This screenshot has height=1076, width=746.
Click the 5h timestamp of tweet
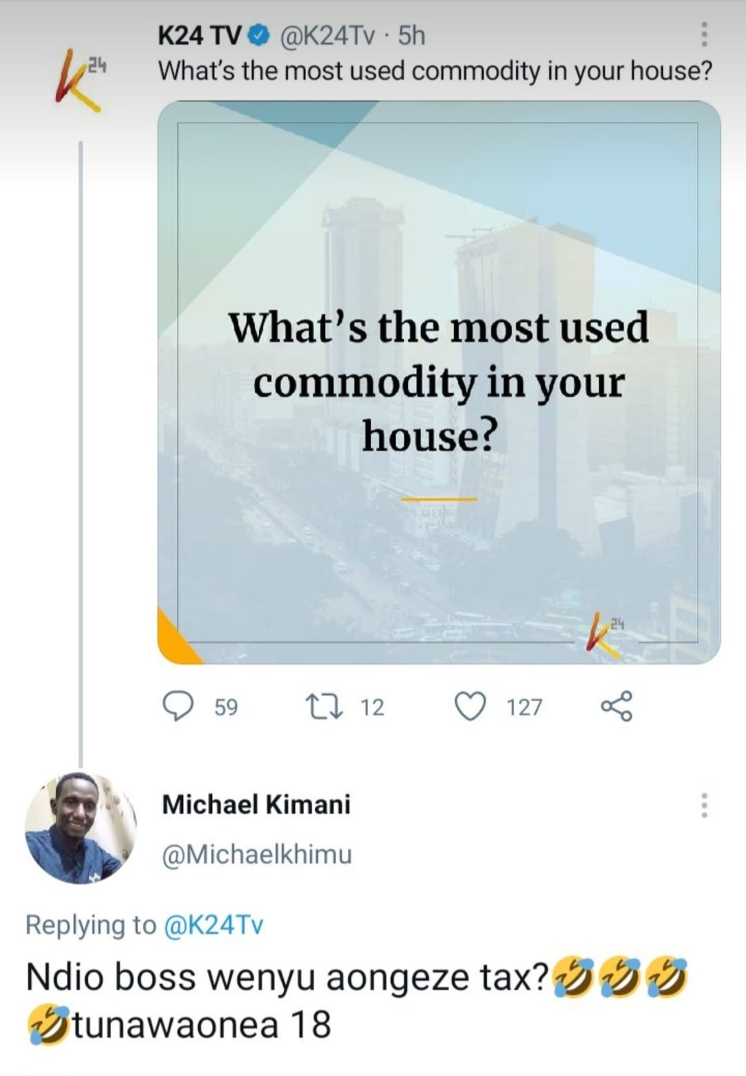[x=412, y=35]
